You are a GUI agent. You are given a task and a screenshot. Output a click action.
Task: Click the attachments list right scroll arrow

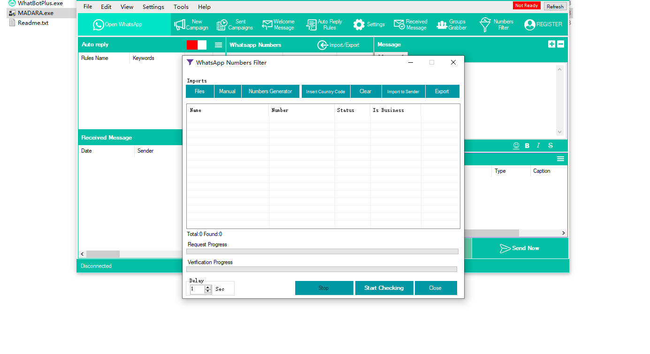pyautogui.click(x=564, y=233)
